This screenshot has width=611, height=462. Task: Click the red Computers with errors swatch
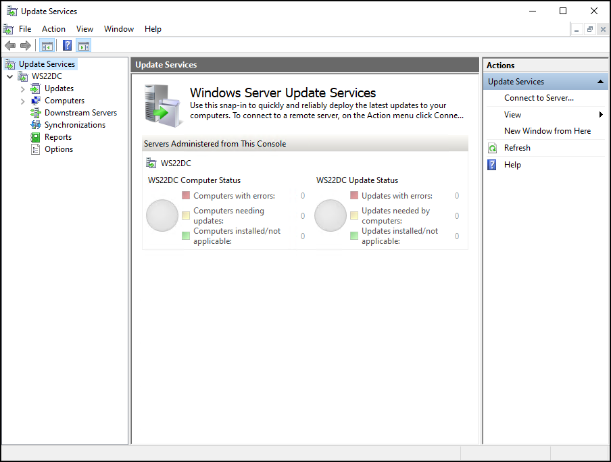tap(186, 195)
